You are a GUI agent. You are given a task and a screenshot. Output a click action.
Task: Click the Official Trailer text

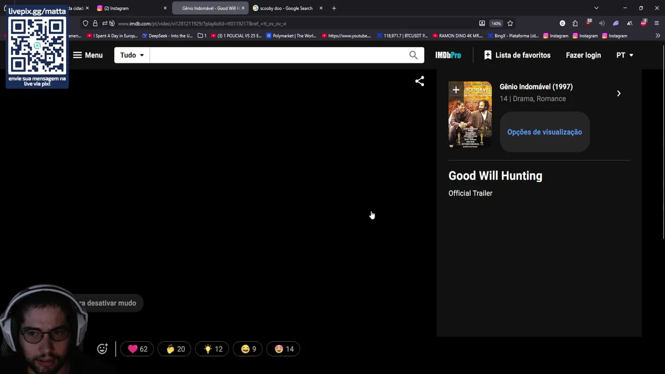coord(470,193)
